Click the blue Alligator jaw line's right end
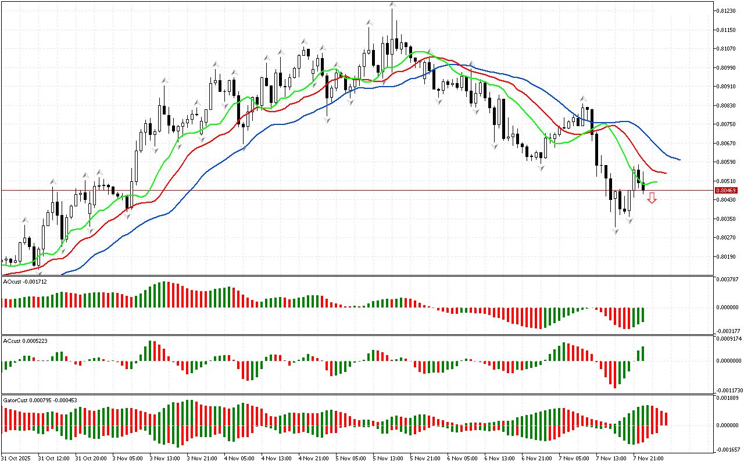The width and height of the screenshot is (744, 465). point(679,160)
